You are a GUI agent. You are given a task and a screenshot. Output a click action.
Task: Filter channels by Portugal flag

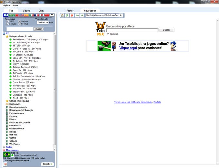click(x=16, y=15)
